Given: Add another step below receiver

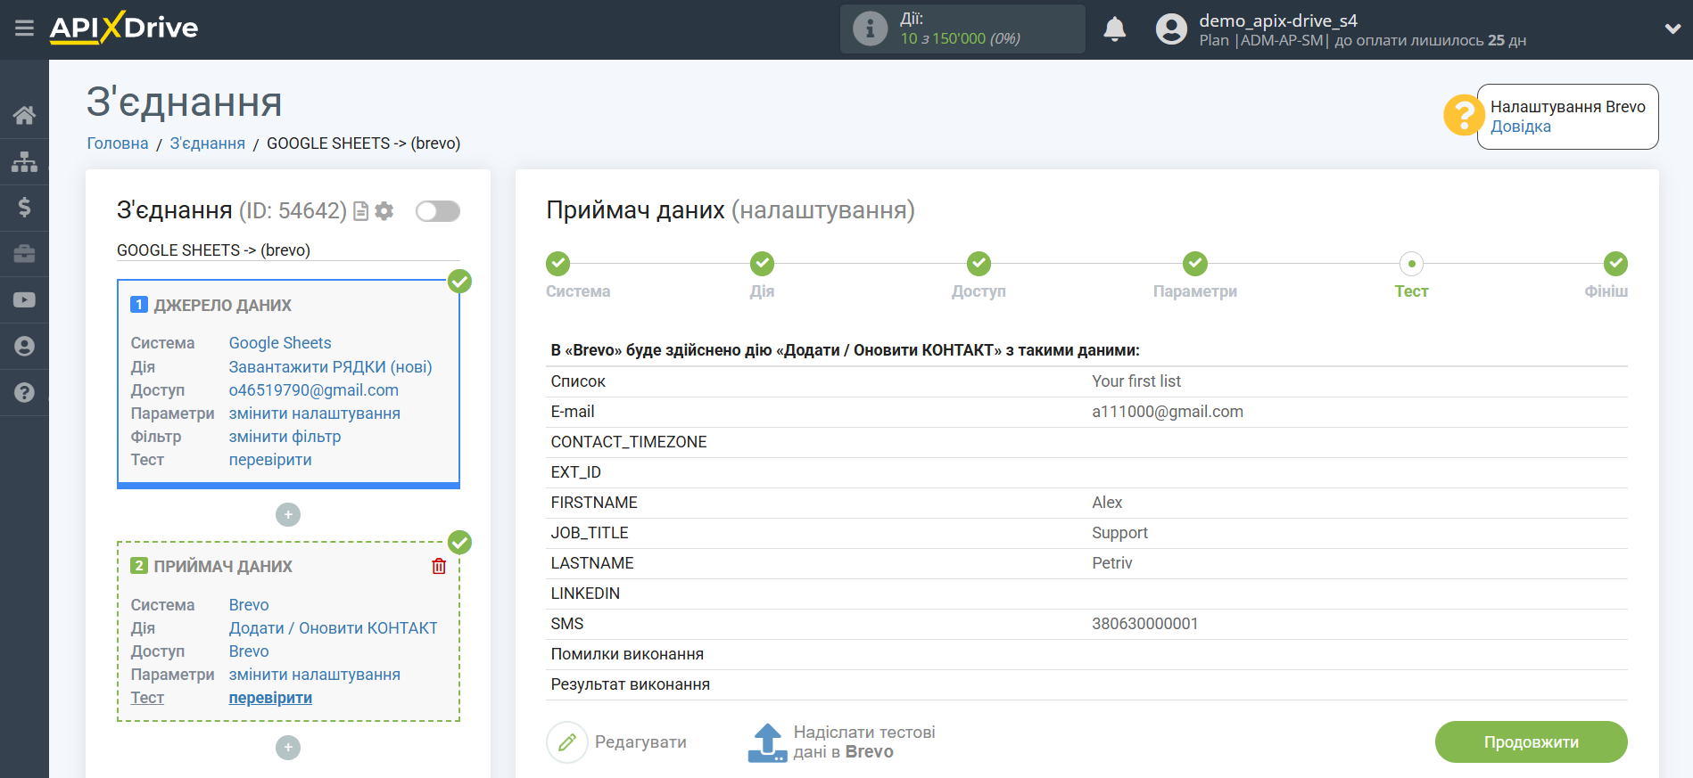Looking at the screenshot, I should click(x=288, y=747).
